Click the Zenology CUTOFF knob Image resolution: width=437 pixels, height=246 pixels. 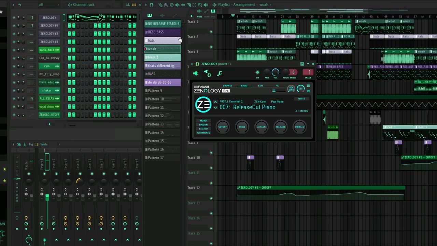pos(222,127)
